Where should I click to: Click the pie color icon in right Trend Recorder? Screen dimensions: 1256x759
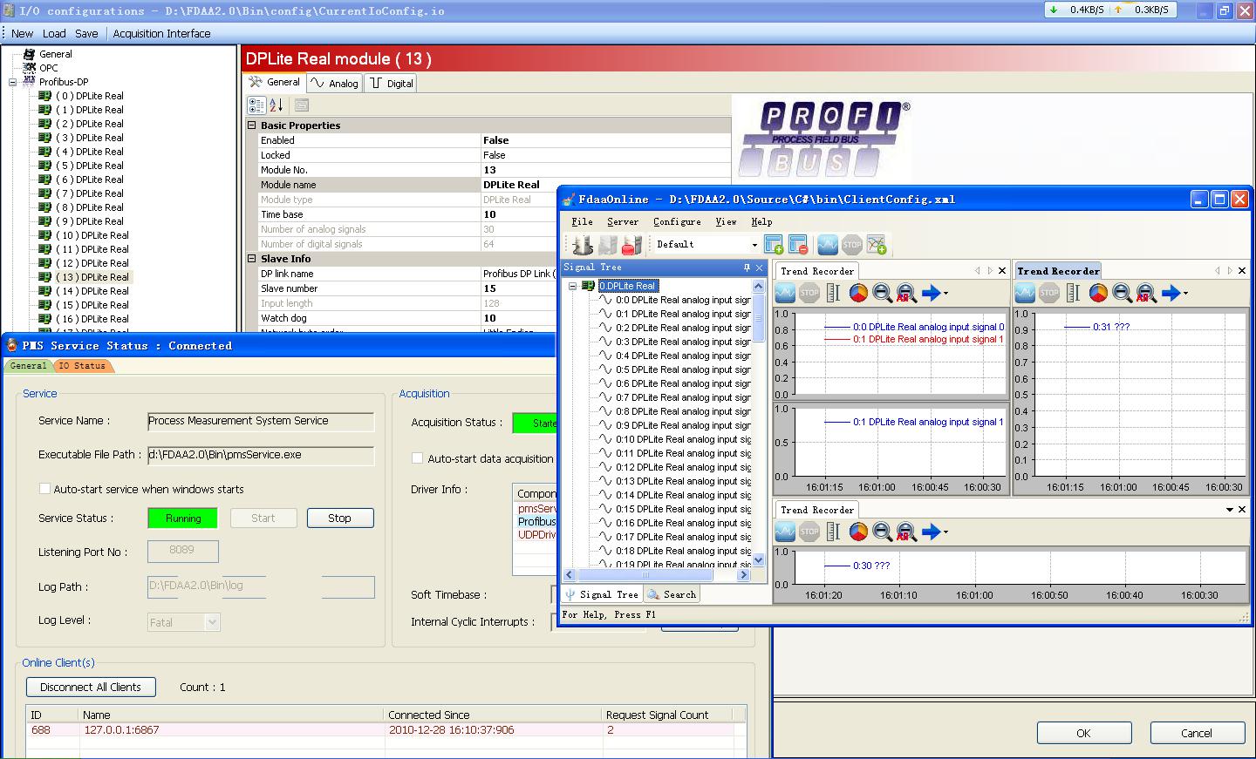(1098, 293)
